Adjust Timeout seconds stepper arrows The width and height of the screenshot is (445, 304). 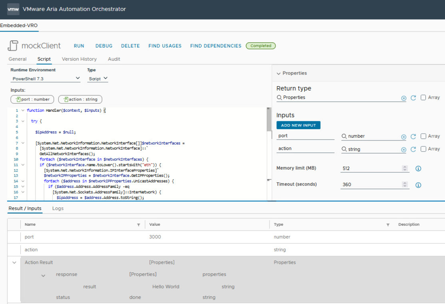[405, 184]
